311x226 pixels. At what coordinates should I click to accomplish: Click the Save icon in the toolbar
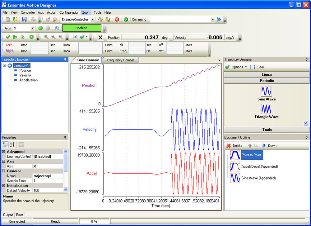24,20
